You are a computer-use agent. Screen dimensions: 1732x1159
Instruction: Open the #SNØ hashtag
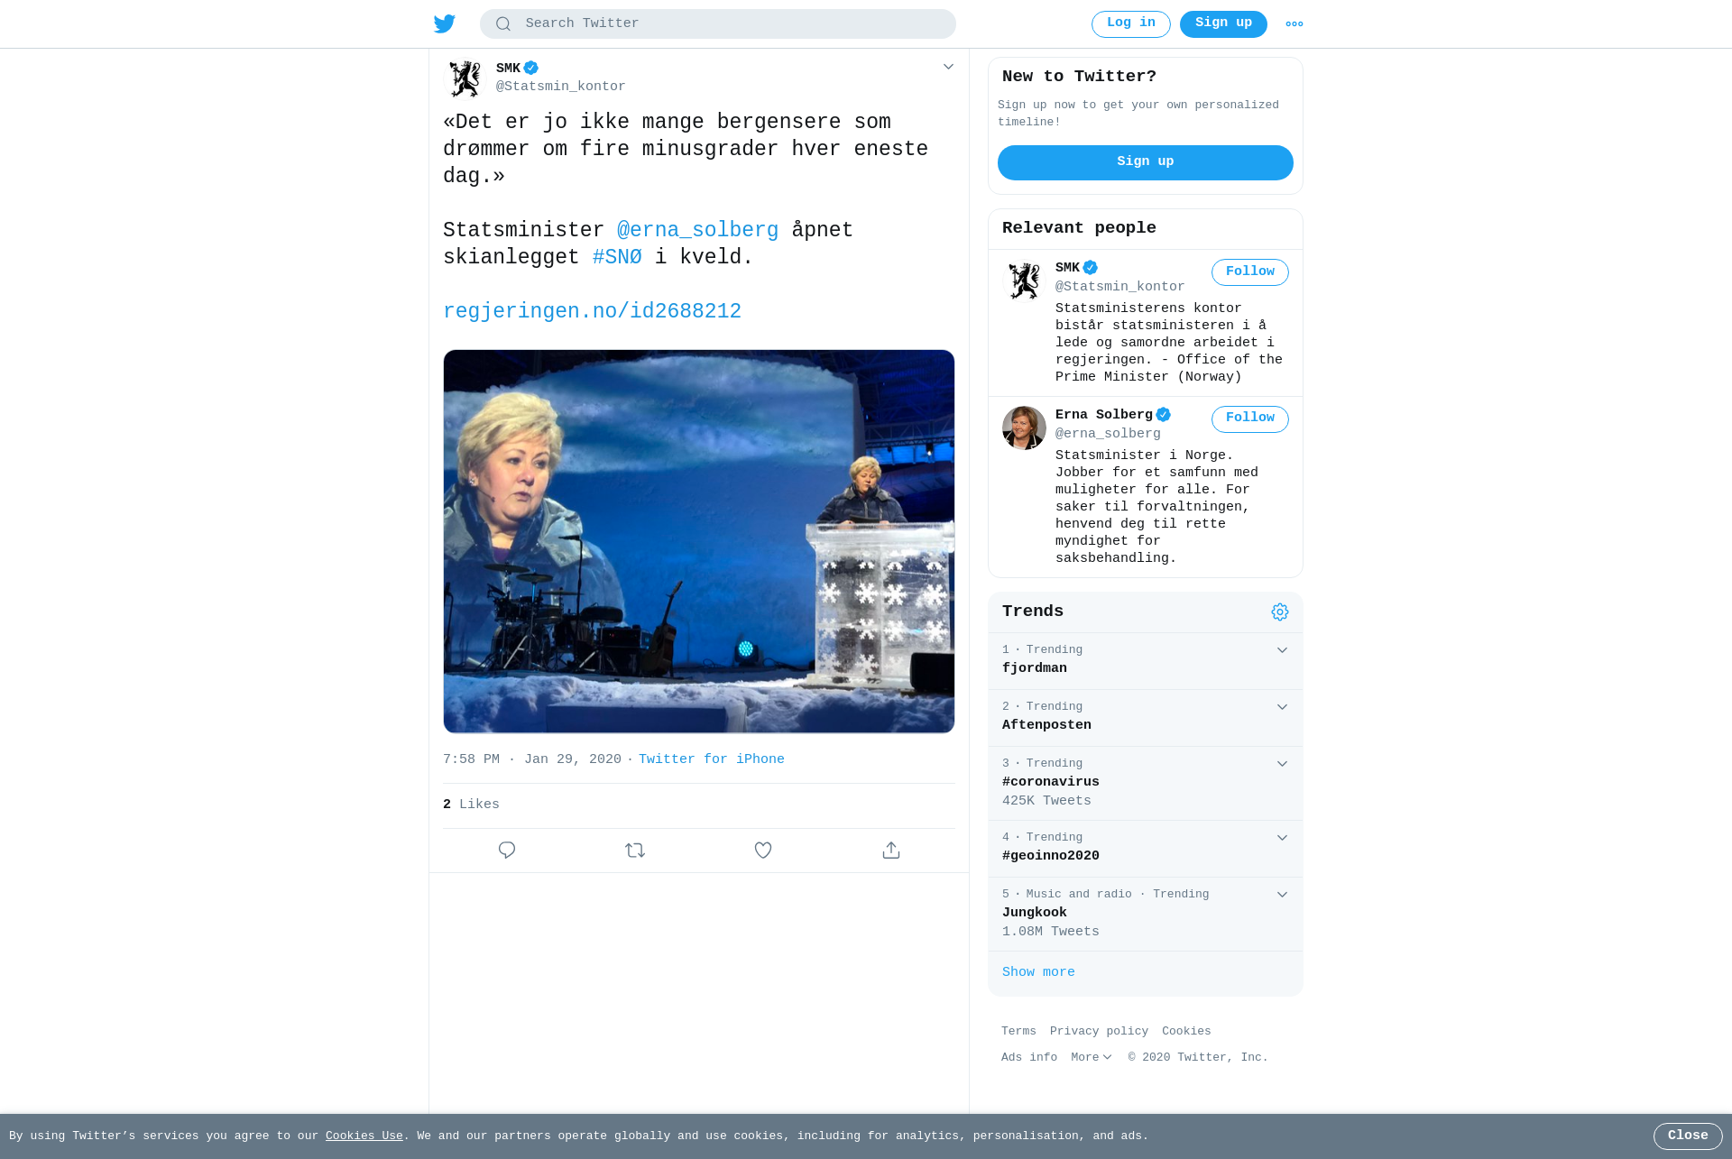(x=617, y=258)
